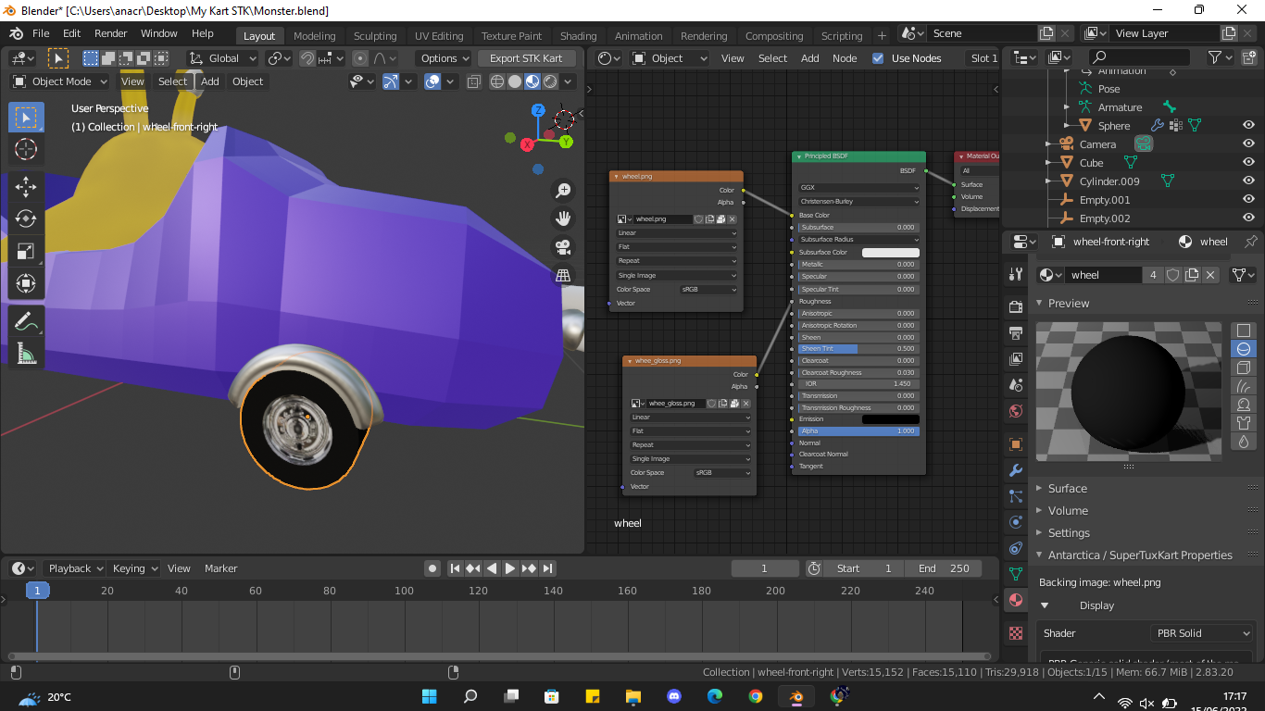Click the viewport zoom magnifier icon
1265x711 pixels.
tap(562, 191)
